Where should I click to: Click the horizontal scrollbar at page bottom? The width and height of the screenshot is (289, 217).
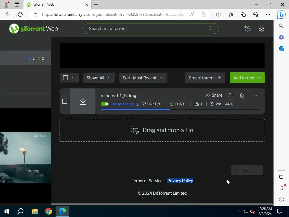[x=162, y=204]
